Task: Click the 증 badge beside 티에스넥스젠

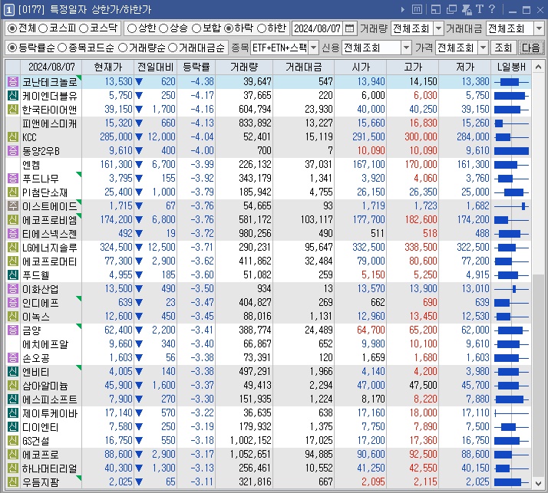Action: 13,233
